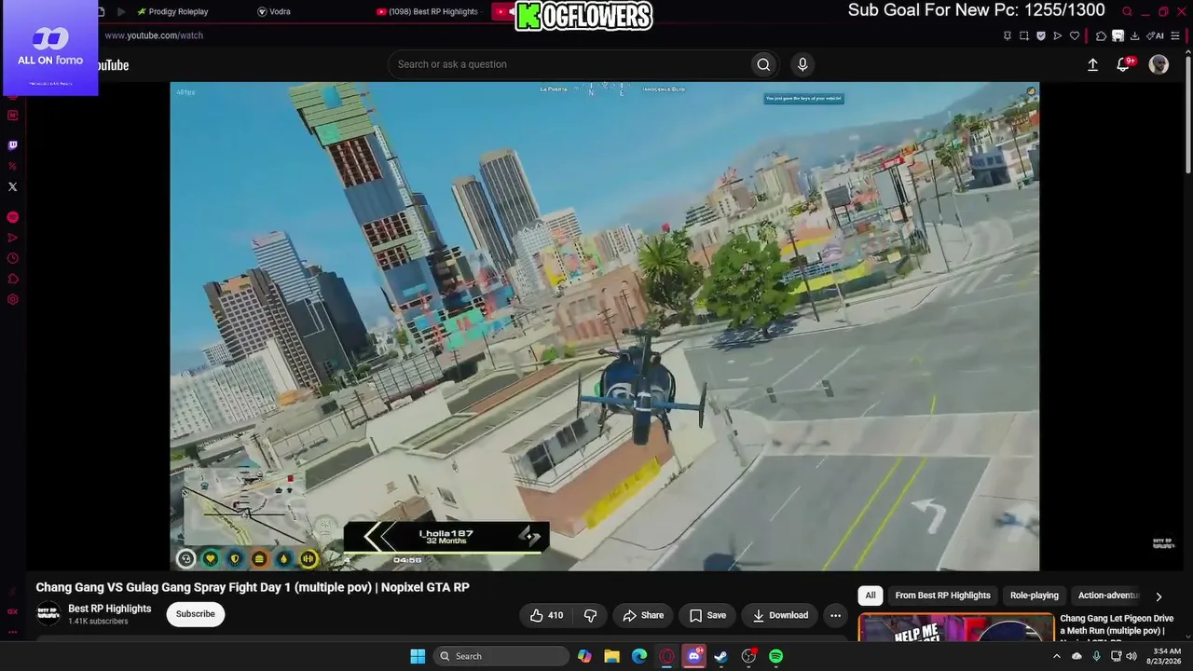
Task: Click the browser address bar URL
Action: click(x=154, y=35)
